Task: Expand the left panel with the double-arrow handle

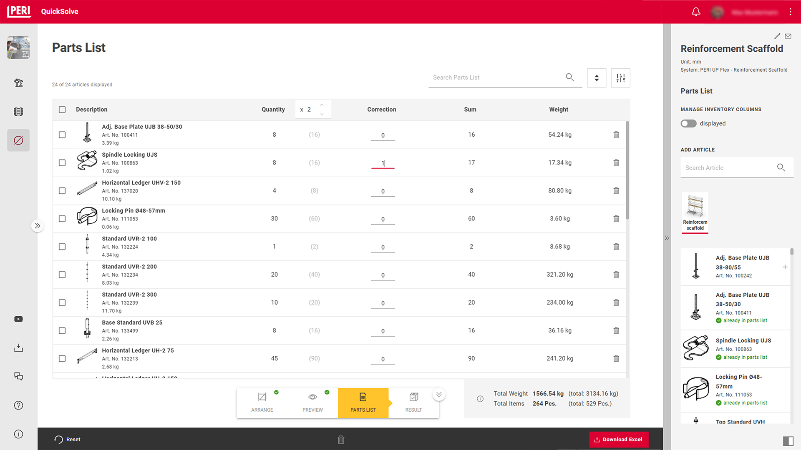Action: point(38,225)
